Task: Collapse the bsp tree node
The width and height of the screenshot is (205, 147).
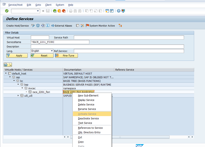Action: (18, 85)
